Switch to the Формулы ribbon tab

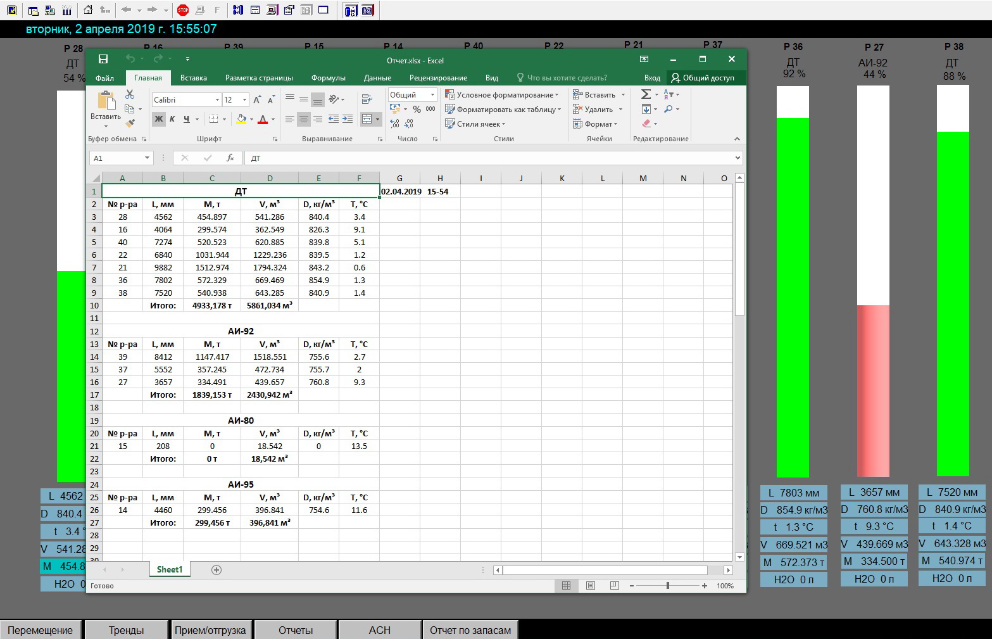point(329,78)
